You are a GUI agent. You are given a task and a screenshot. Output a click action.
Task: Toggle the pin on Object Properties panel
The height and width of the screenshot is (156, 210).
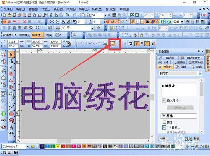coord(199,51)
